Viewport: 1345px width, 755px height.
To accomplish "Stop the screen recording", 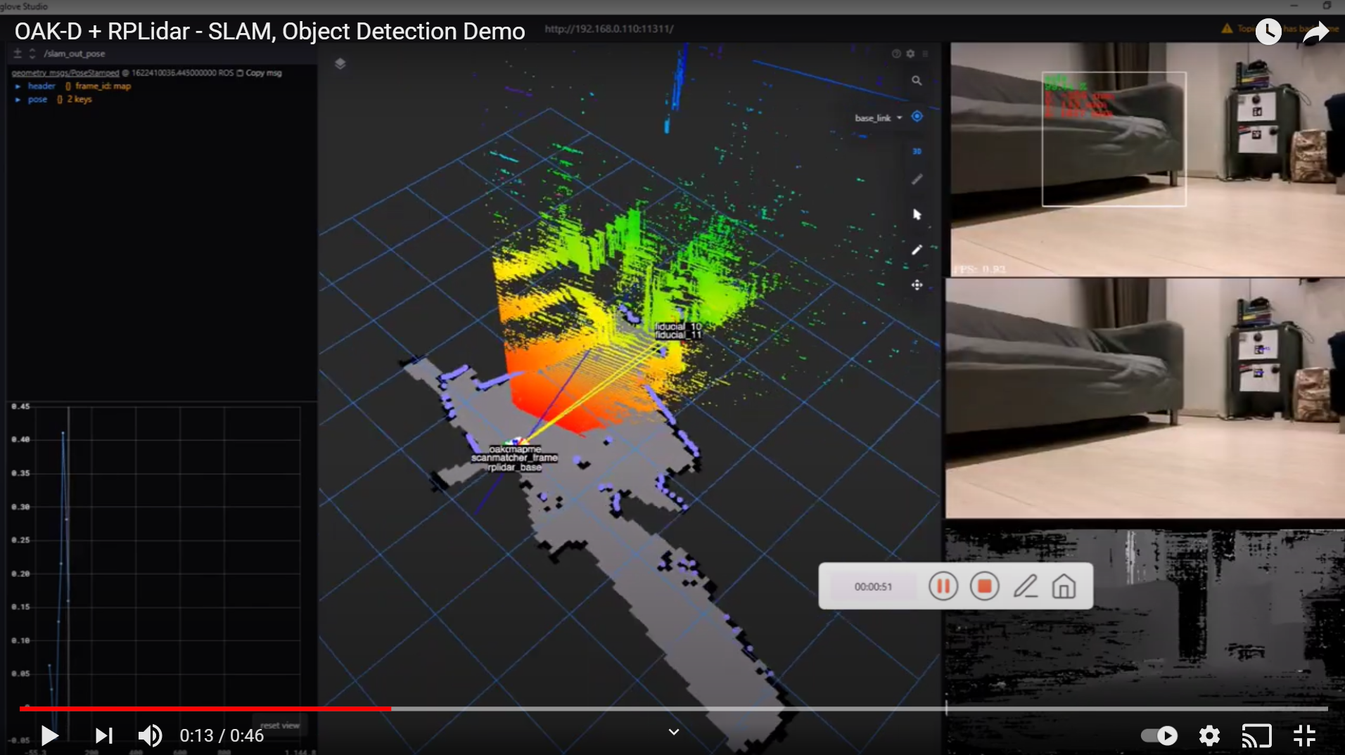I will coord(984,586).
